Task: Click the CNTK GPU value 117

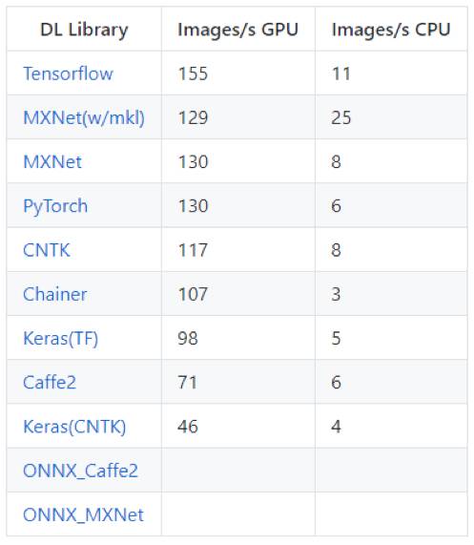Action: pos(193,250)
